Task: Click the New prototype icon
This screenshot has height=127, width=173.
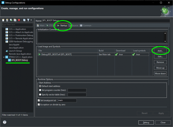Action: tap(7, 20)
